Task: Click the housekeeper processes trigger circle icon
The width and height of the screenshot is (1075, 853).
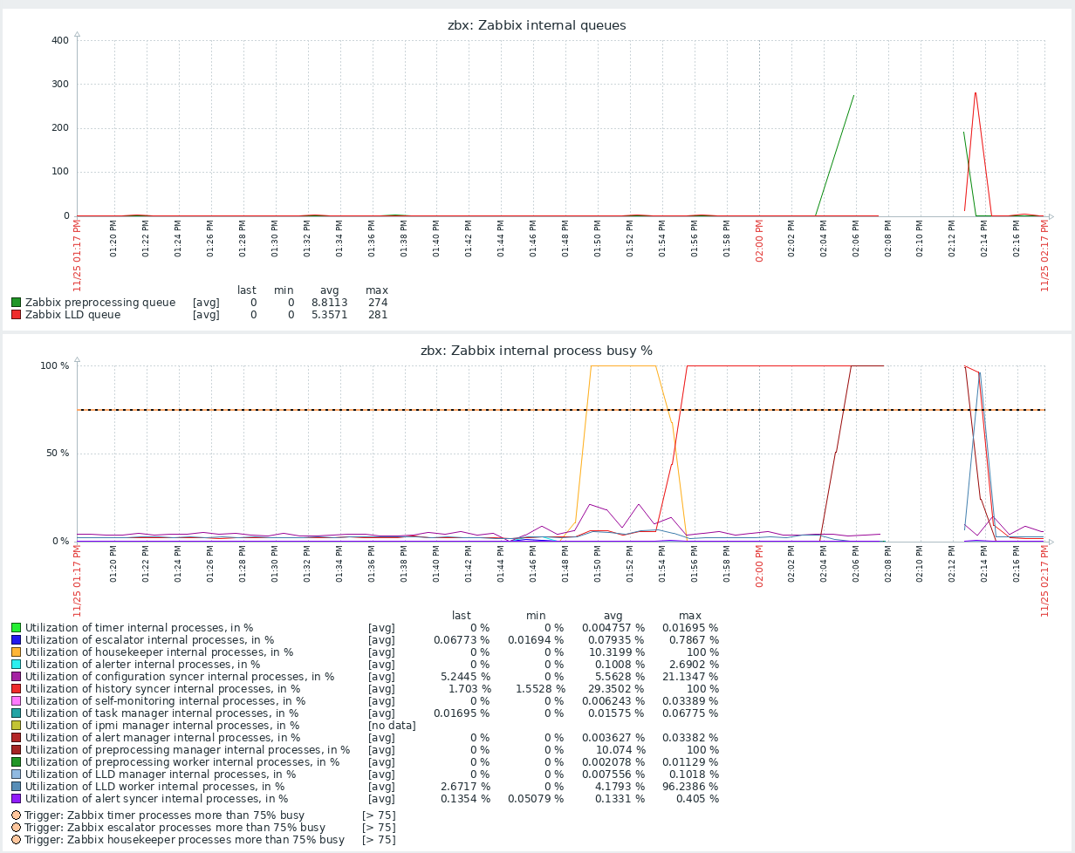Action: pyautogui.click(x=16, y=840)
